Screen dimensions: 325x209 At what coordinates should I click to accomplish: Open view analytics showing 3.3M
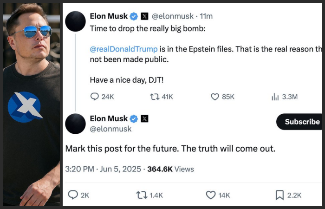(275, 97)
